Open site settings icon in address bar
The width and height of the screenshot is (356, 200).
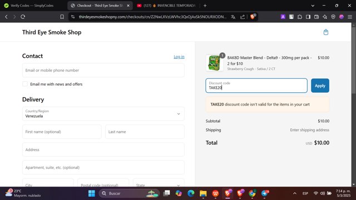click(73, 17)
